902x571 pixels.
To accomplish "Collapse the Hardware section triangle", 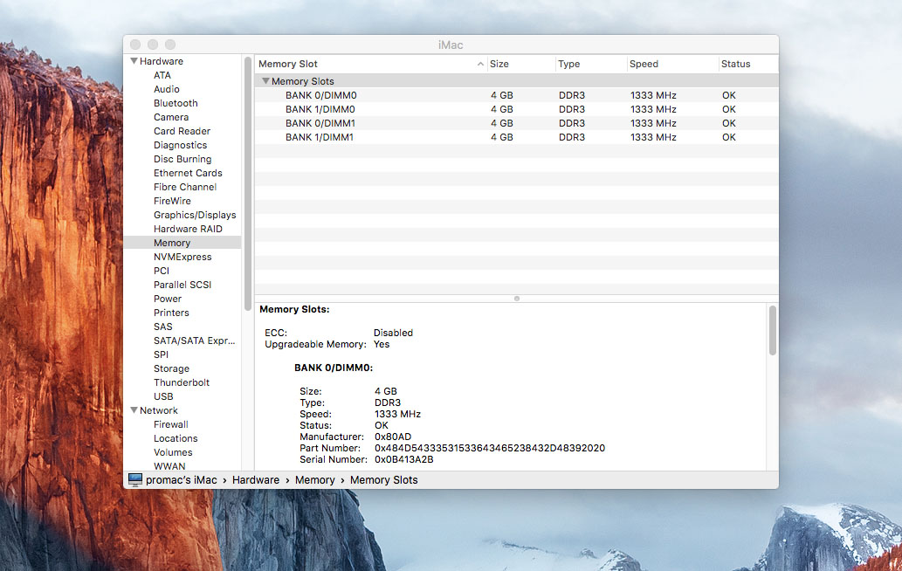I will tap(134, 61).
